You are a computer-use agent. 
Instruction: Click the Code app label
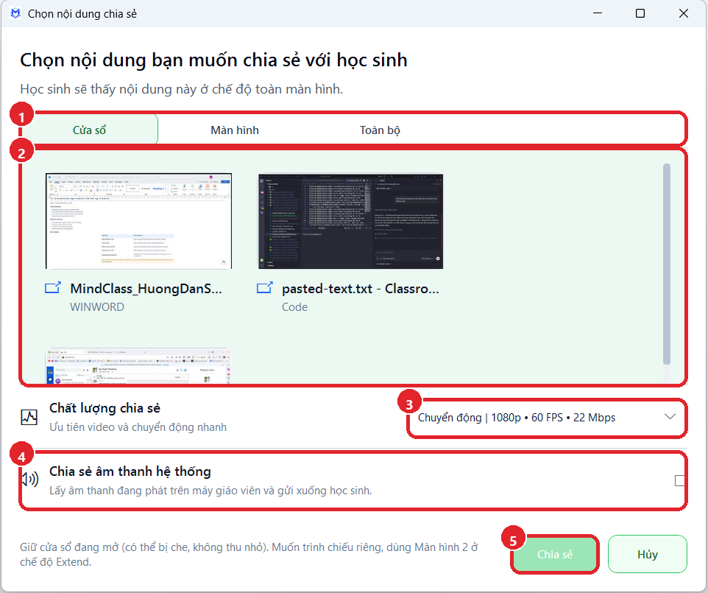tap(294, 307)
